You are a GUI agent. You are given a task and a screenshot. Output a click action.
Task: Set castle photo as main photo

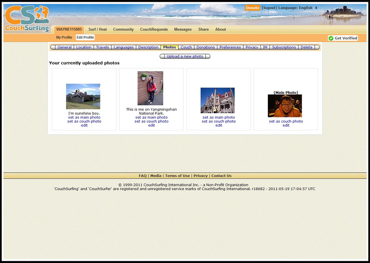click(219, 117)
